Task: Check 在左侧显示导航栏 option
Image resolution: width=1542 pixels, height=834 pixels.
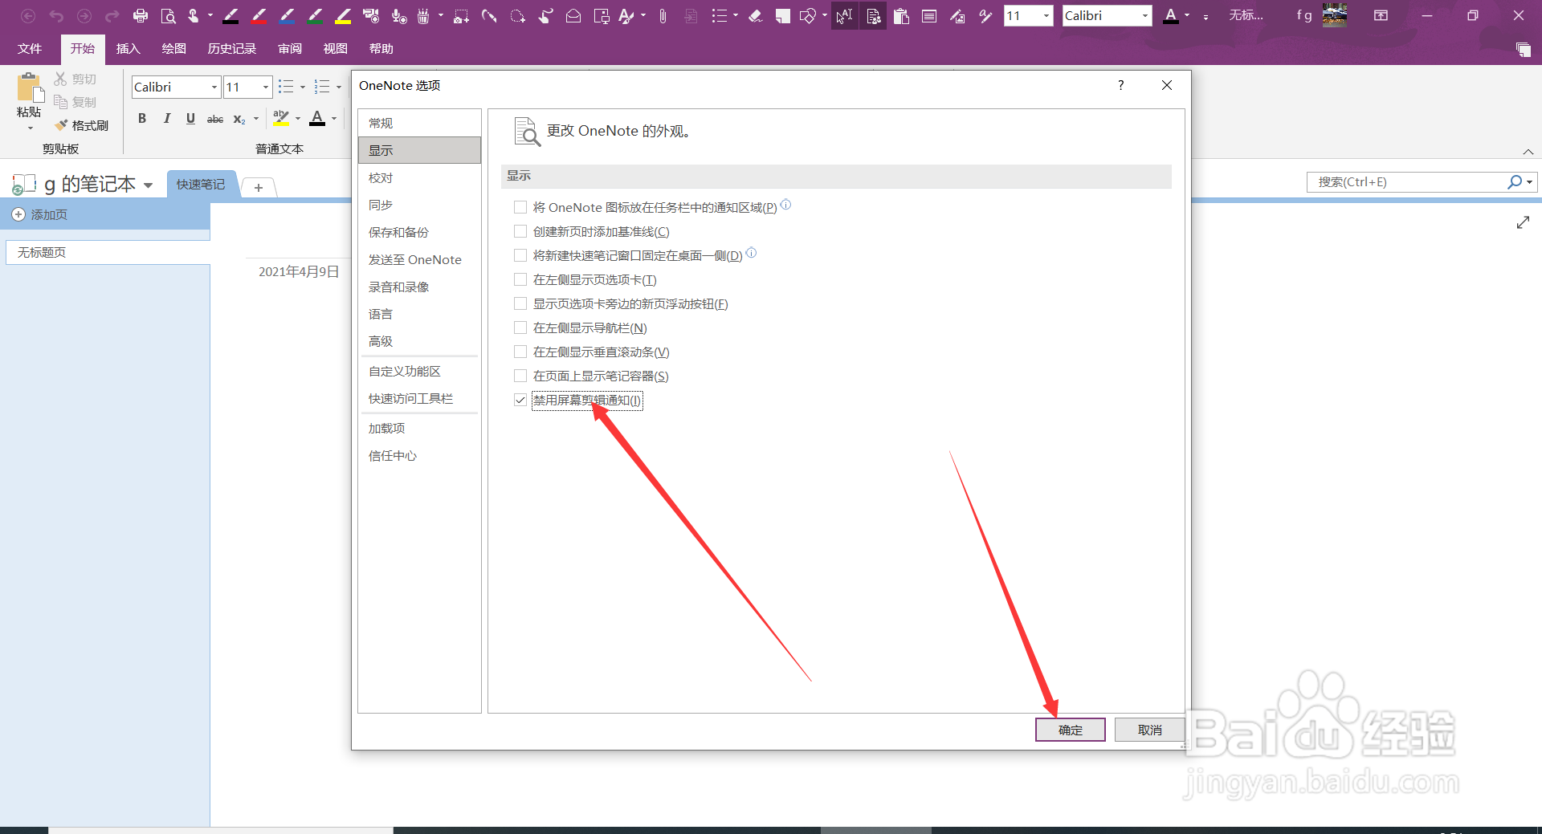Action: coord(520,327)
